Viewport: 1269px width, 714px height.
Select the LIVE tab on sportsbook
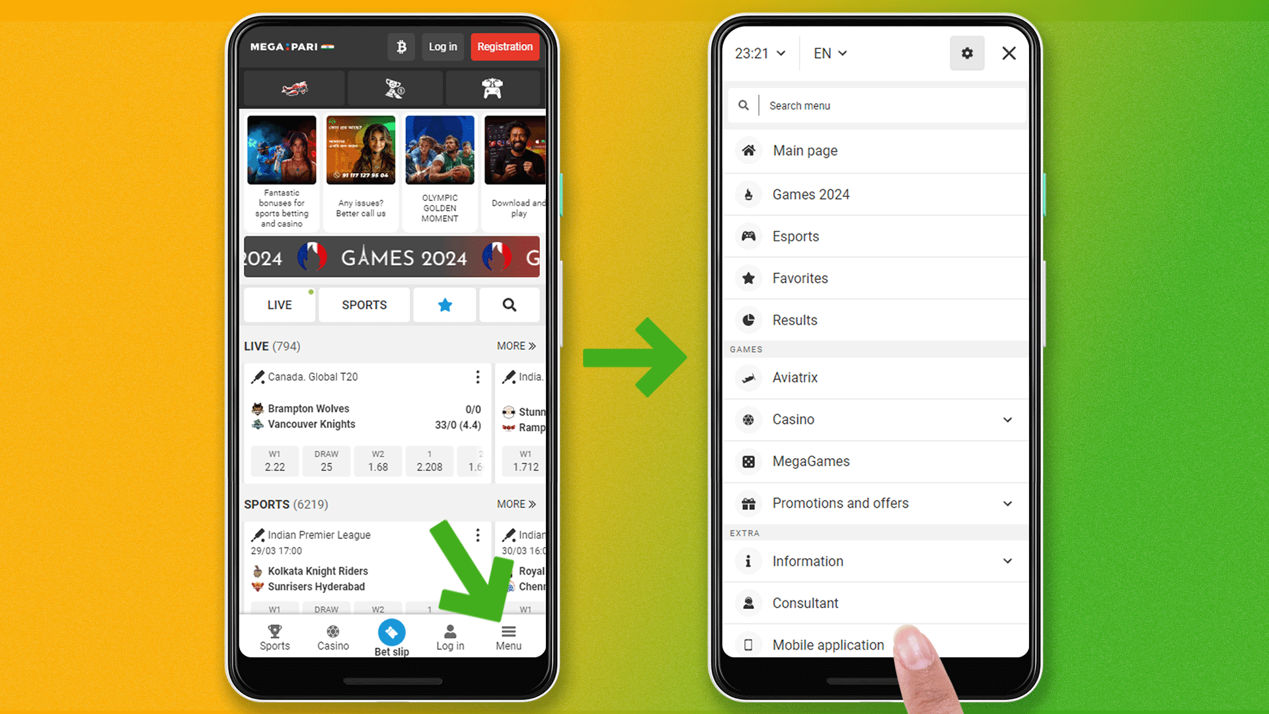(280, 304)
